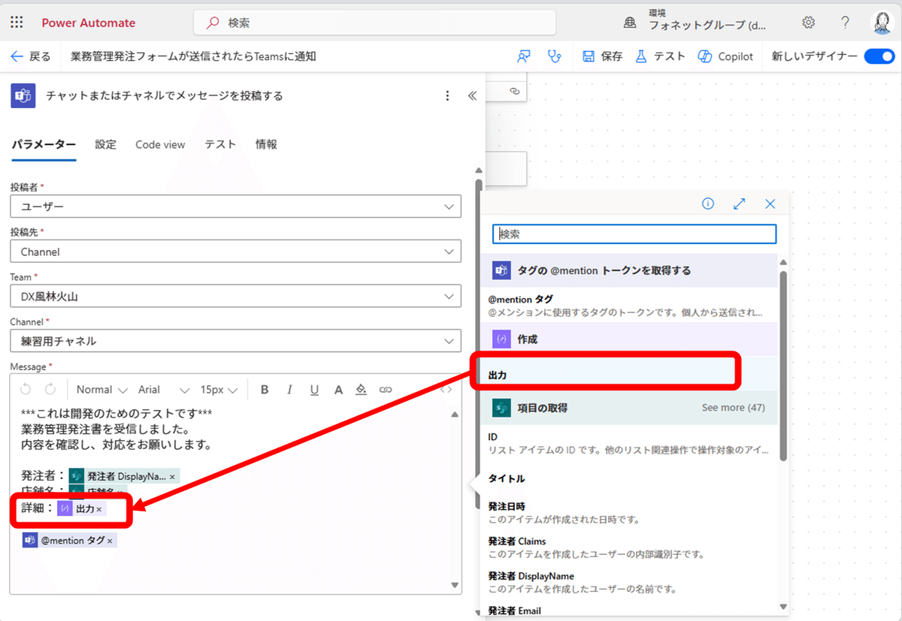Select the @mention タグ dynamic content item
The image size is (902, 621).
629,305
